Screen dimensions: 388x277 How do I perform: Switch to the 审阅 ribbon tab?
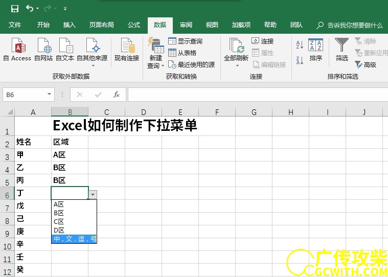pos(186,25)
